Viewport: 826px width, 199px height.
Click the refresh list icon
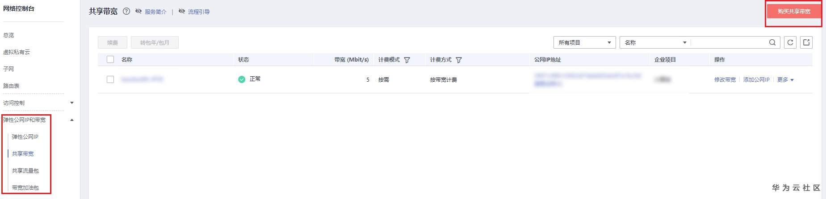pyautogui.click(x=790, y=42)
